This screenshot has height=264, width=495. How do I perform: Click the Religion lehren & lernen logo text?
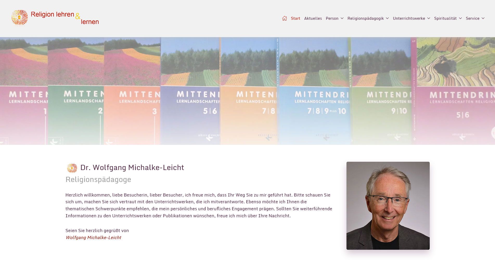click(65, 18)
